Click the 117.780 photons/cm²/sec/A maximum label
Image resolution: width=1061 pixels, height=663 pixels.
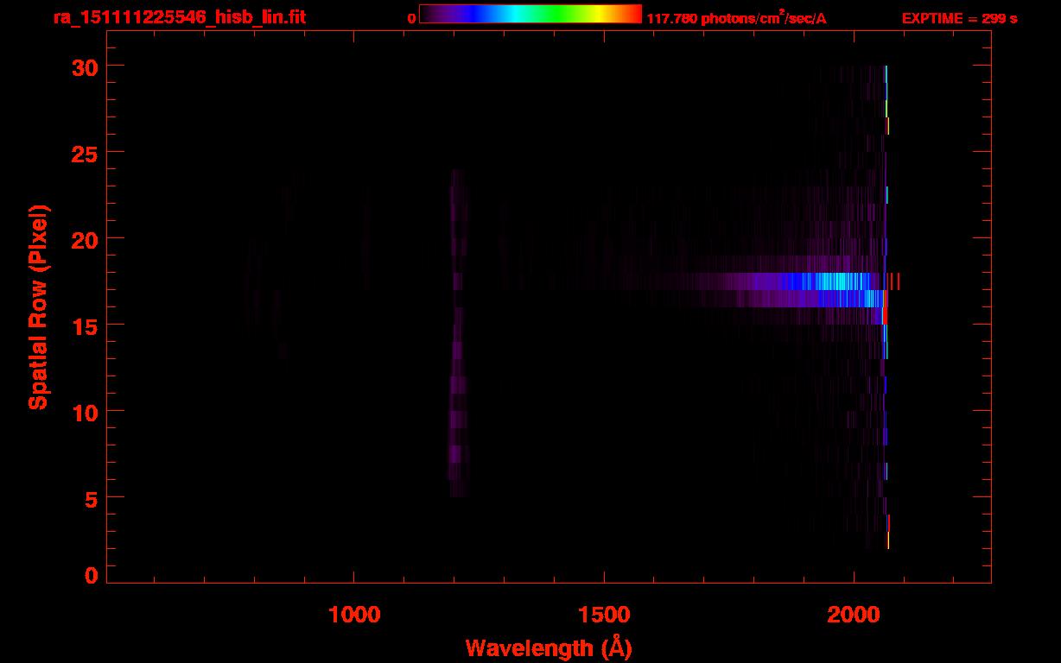(x=736, y=18)
